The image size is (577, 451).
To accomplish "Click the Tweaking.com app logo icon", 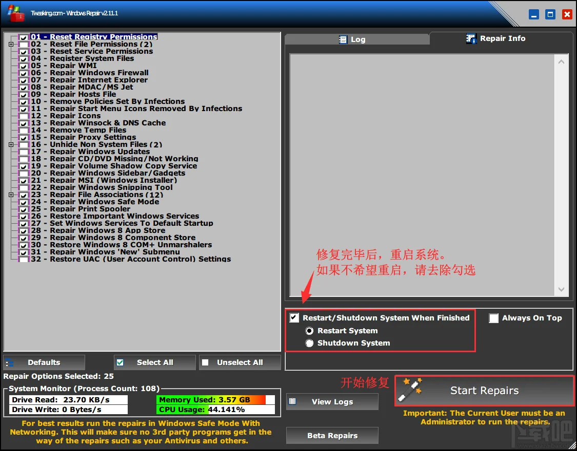I will tap(16, 13).
